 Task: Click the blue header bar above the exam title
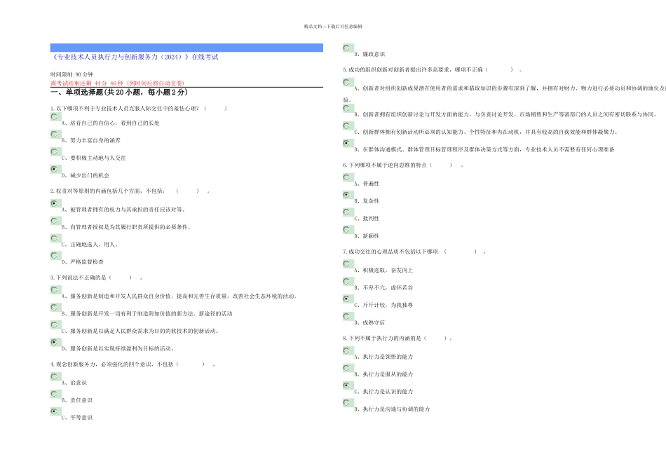186,48
